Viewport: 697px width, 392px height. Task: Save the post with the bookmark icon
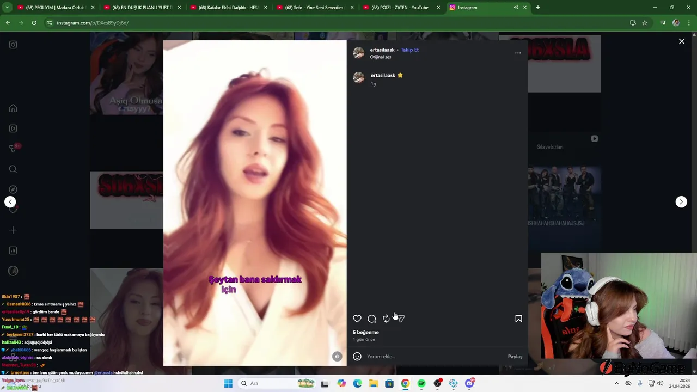click(x=518, y=318)
